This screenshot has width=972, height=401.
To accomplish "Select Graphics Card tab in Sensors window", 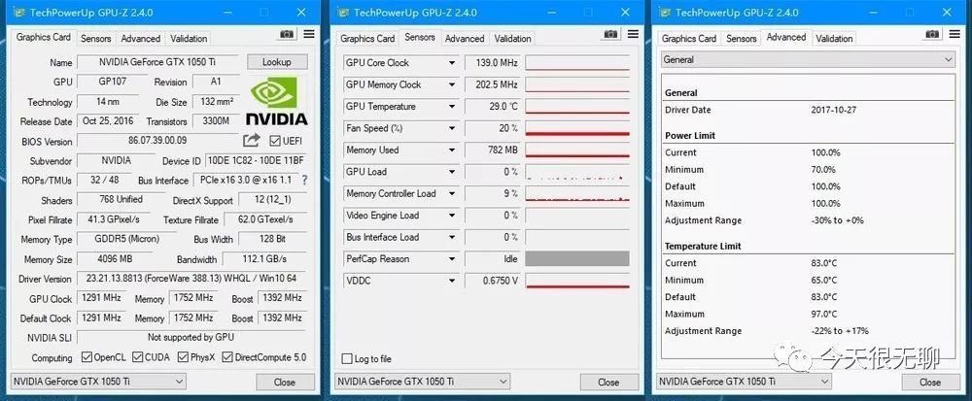I will click(x=367, y=39).
